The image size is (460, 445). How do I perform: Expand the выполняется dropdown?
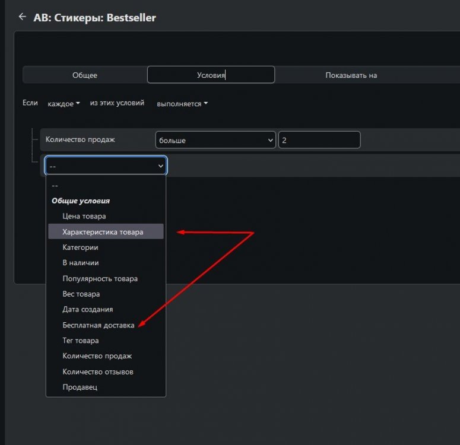(x=182, y=104)
